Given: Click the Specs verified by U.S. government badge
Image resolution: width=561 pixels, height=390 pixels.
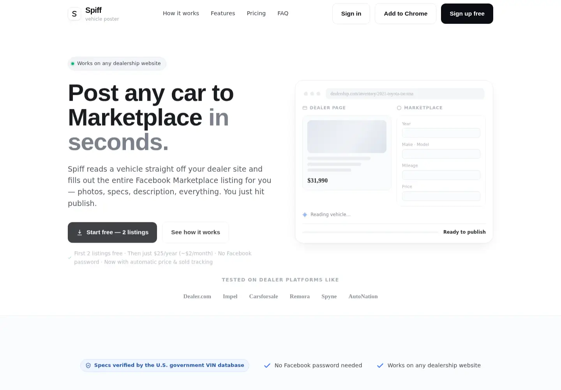Looking at the screenshot, I should pyautogui.click(x=164, y=365).
